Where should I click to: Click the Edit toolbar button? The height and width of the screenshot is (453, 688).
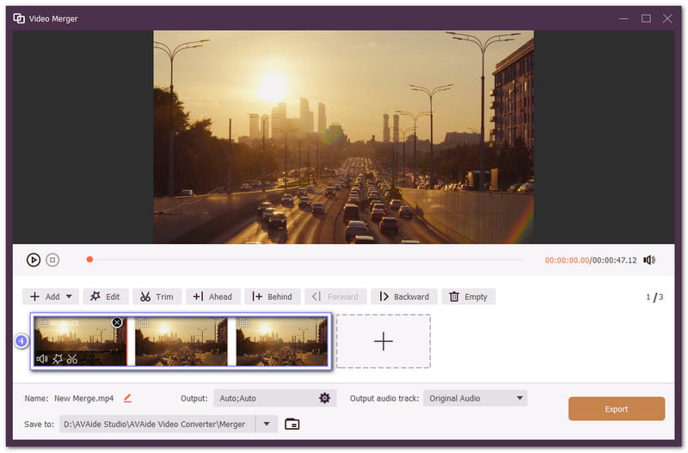pyautogui.click(x=105, y=297)
